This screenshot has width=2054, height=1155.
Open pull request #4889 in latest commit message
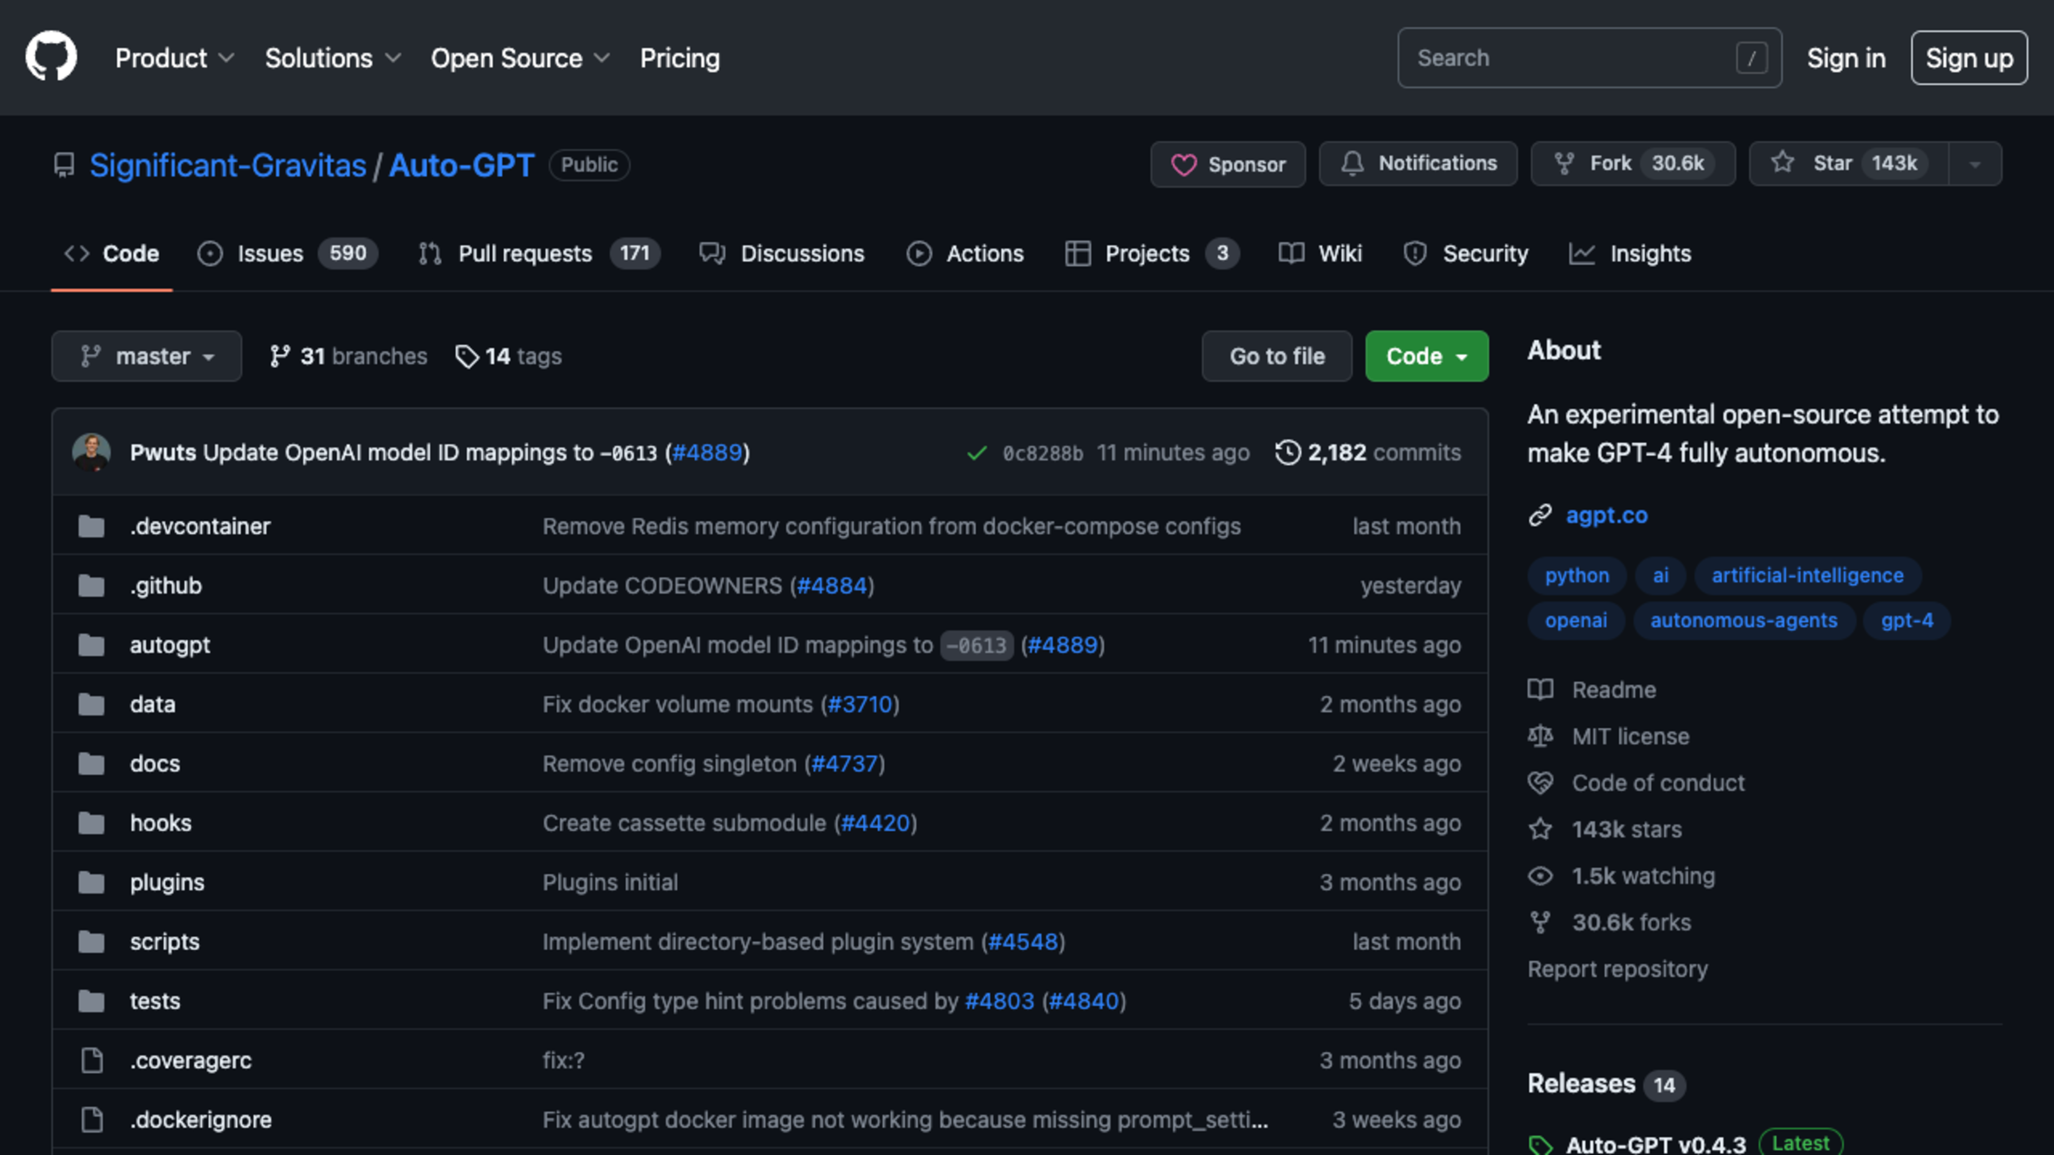707,452
